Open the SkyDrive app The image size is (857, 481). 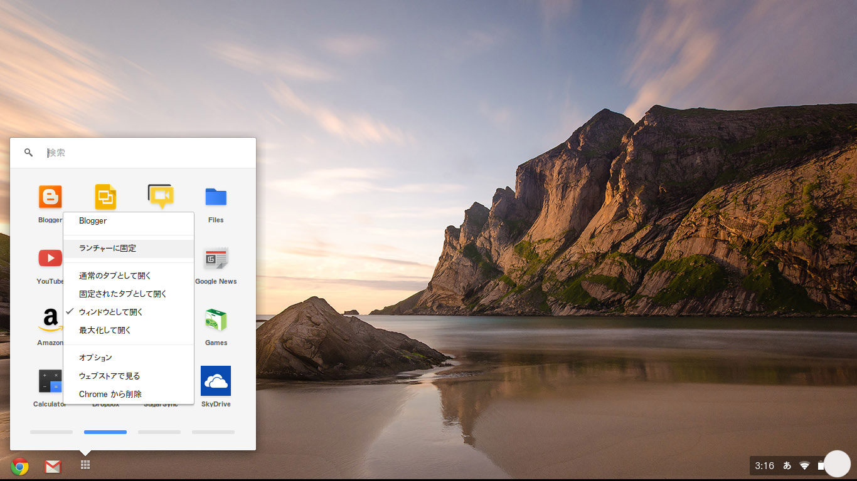pos(216,381)
